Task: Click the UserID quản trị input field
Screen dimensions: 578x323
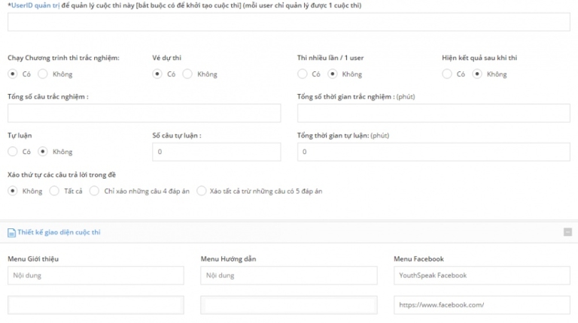Action: pos(288,22)
